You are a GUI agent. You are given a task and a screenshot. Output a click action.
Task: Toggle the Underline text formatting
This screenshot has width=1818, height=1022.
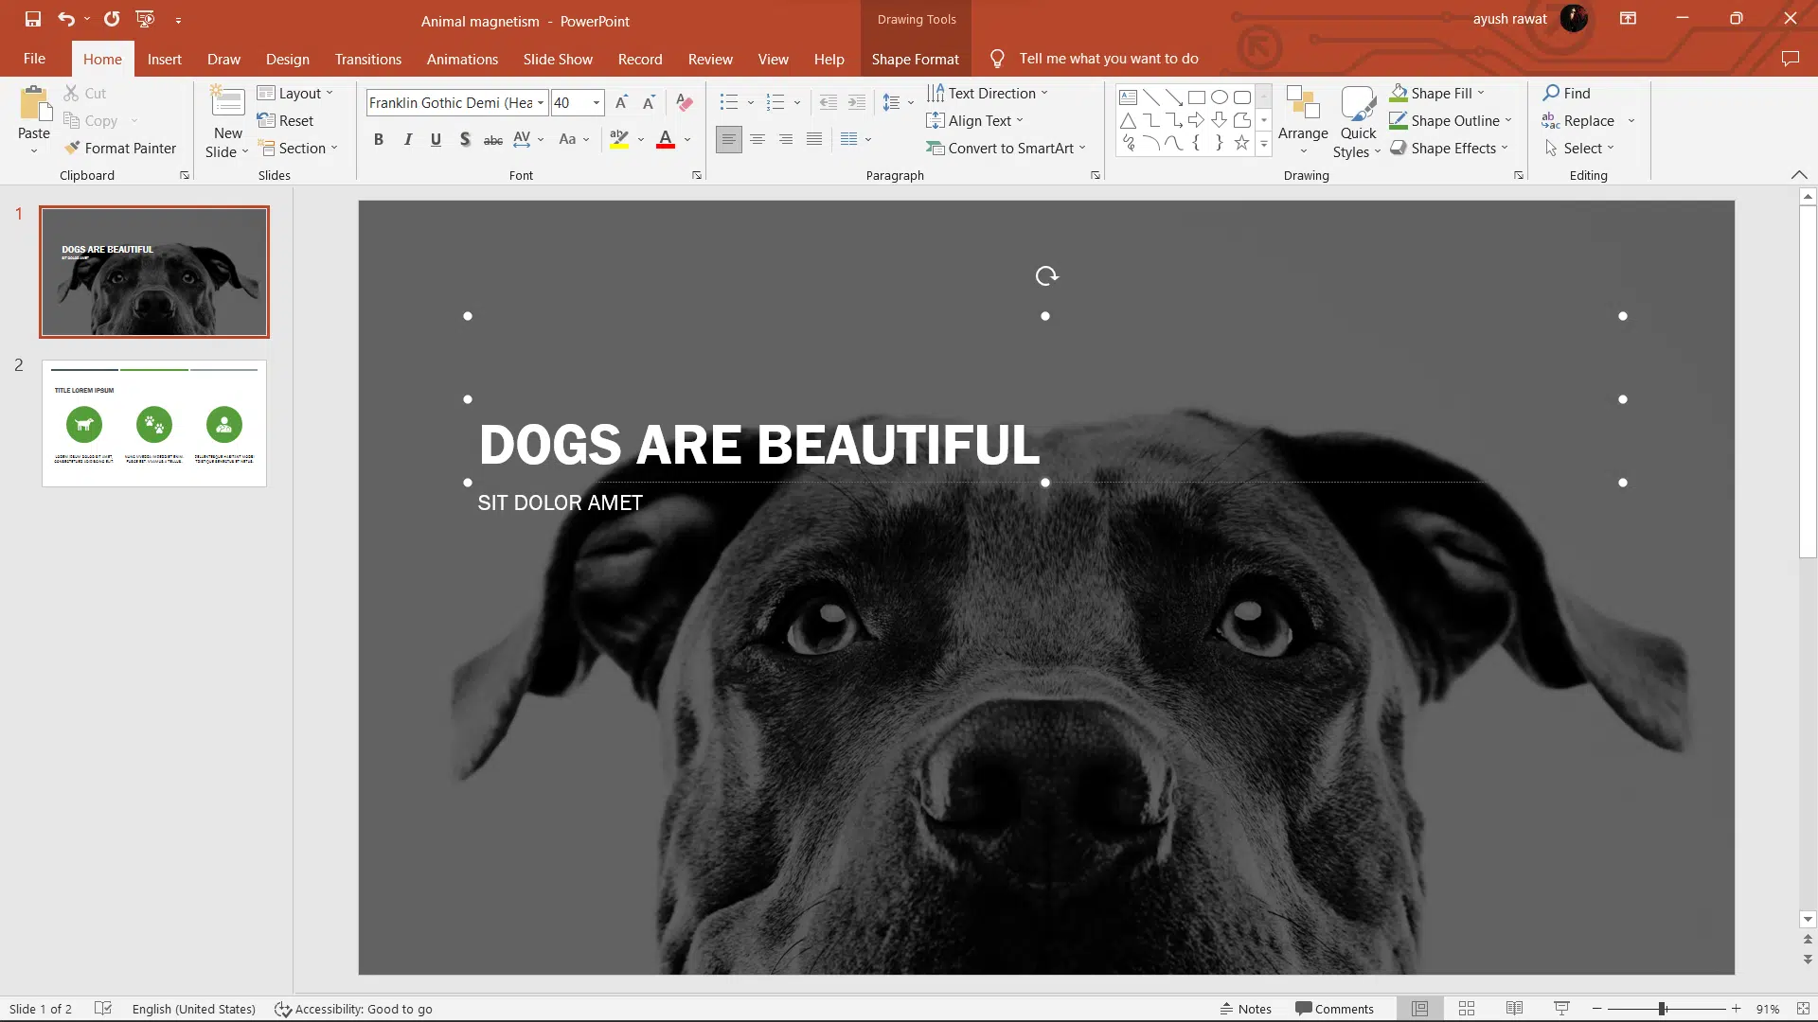437,138
